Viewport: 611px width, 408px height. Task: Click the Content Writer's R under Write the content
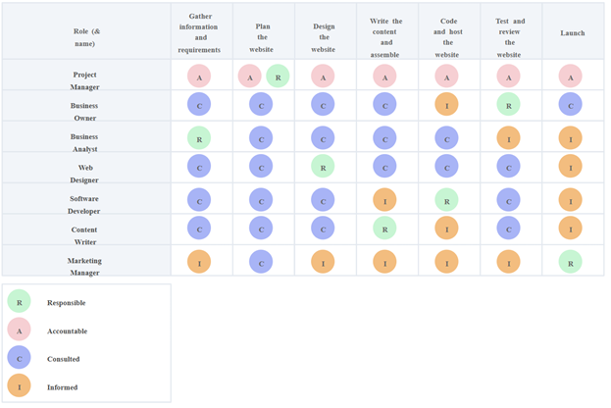point(384,229)
